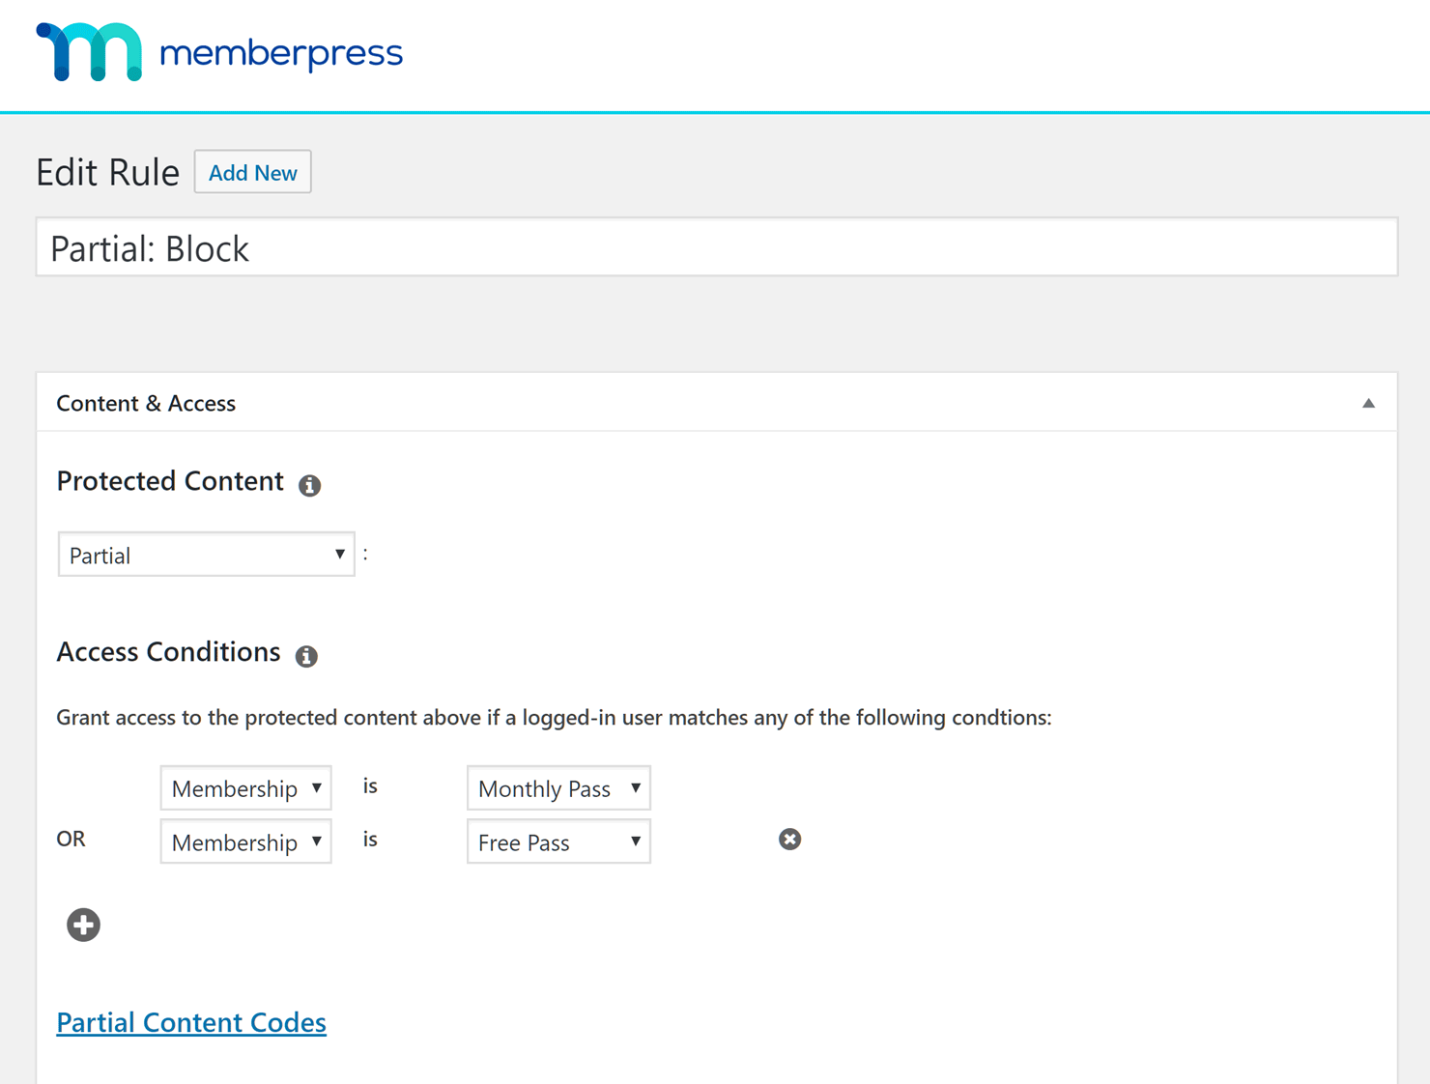Screen dimensions: 1430x1084
Task: Click the memberpress wordmark text
Action: (281, 53)
